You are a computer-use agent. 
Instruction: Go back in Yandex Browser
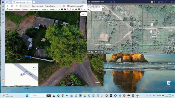(x=7, y=6)
